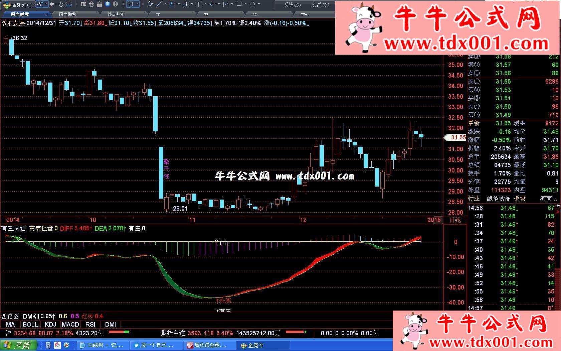The height and width of the screenshot is (351, 561).
Task: Open the 日 period dropdown arrow
Action: [x=137, y=4]
